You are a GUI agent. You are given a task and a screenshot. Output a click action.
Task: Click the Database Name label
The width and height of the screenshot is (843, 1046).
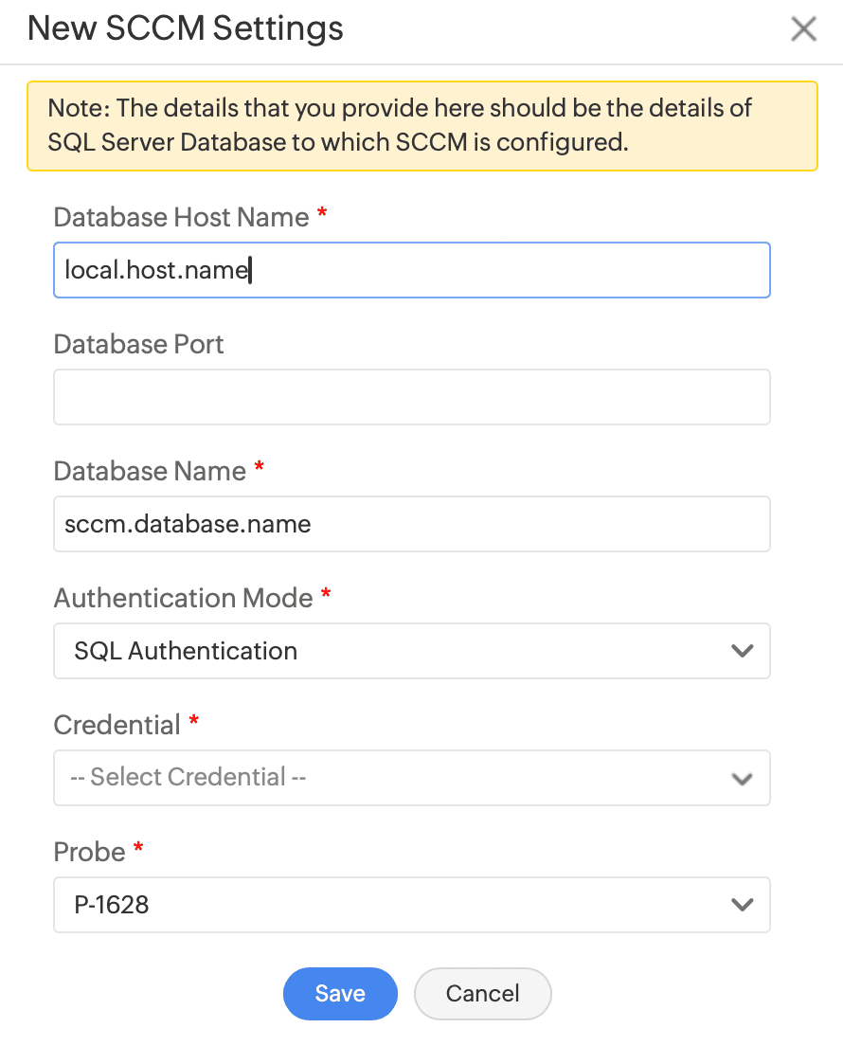point(150,471)
